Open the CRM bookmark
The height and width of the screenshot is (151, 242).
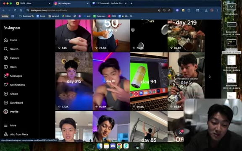pos(112,16)
